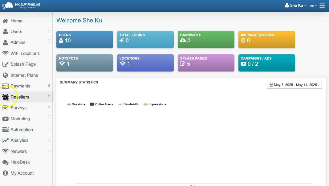
Task: Click the USERS stat card title
Action: (65, 35)
